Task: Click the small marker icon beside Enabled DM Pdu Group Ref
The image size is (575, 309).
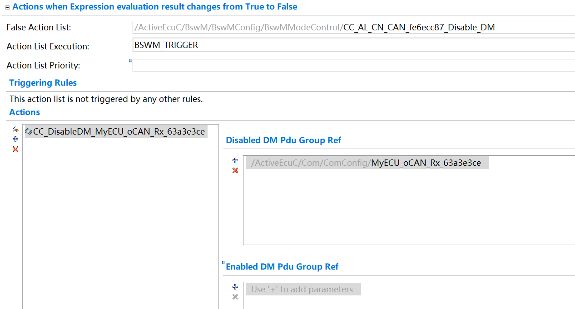Action: click(223, 262)
